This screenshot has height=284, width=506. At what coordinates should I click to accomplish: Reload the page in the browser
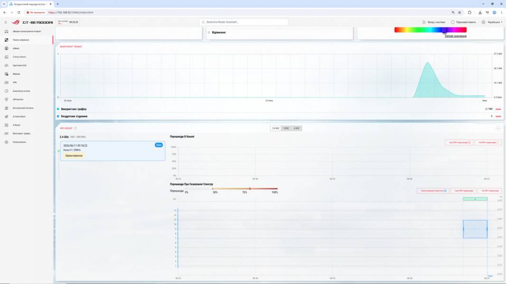coord(19,13)
